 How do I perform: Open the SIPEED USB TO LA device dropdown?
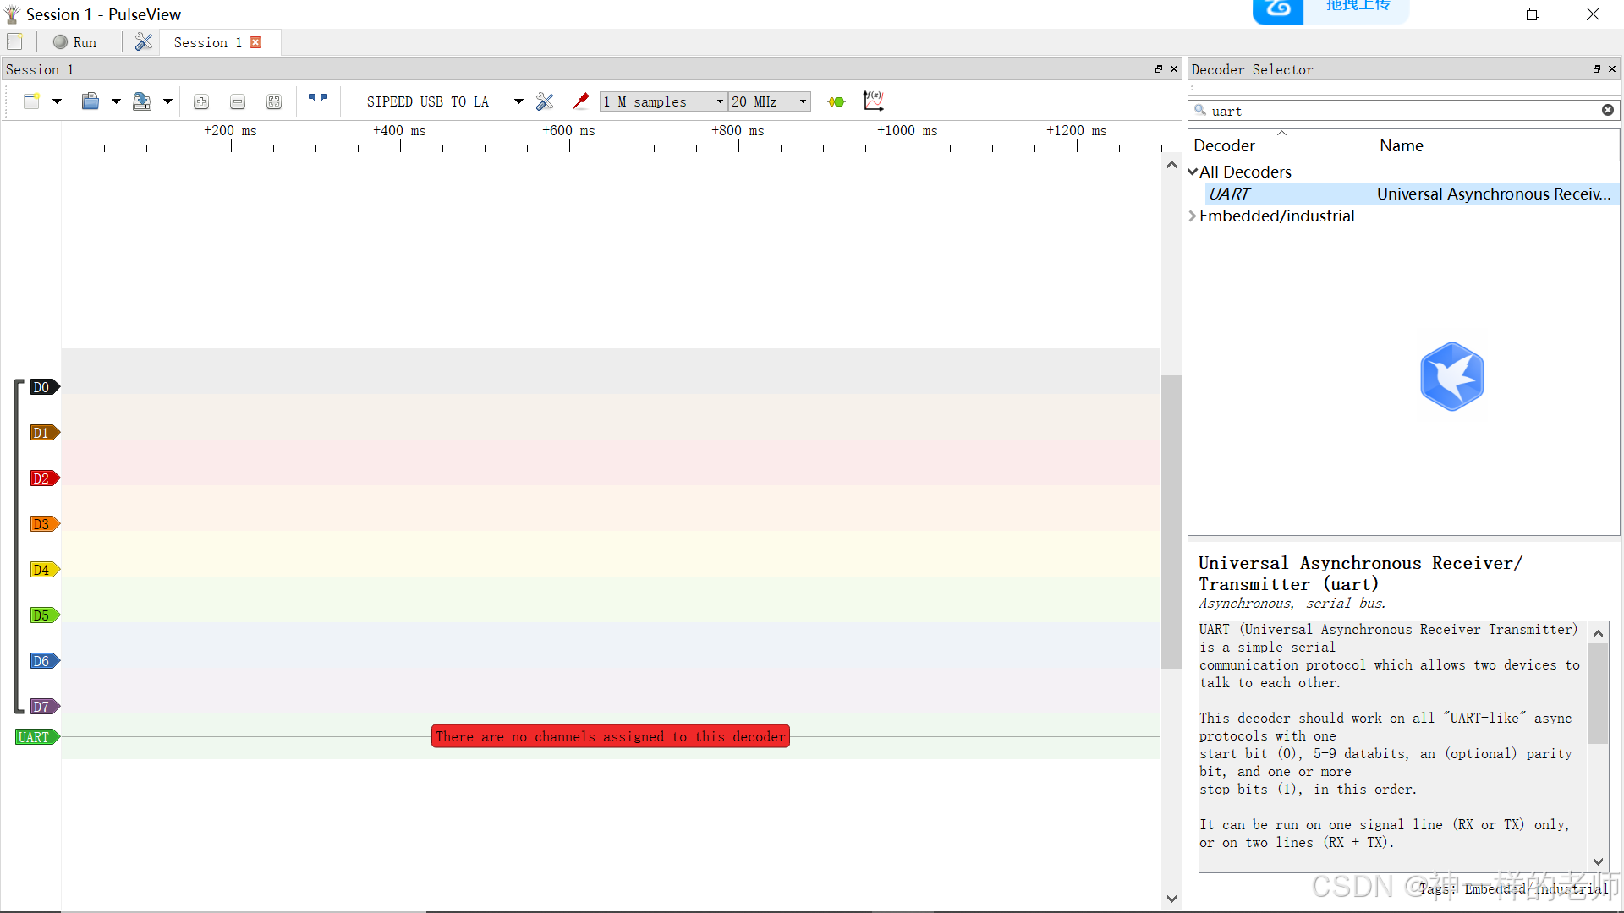(x=518, y=101)
